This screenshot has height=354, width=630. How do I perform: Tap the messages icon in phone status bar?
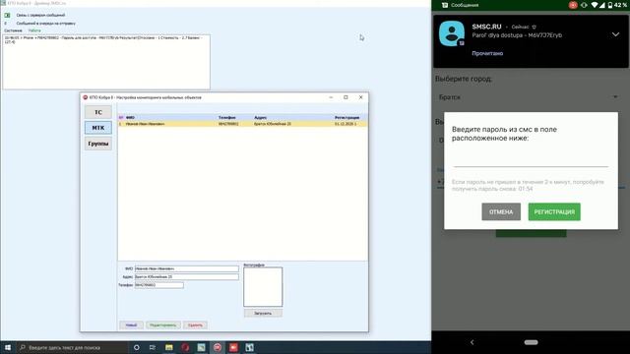click(444, 5)
